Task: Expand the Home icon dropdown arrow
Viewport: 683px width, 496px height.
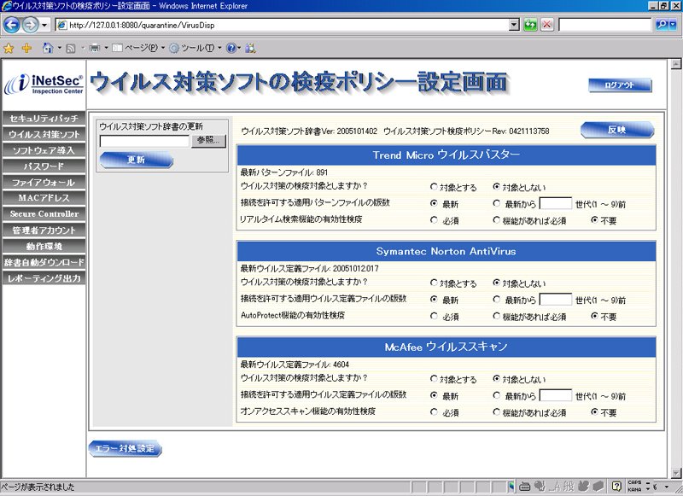Action: 59,48
